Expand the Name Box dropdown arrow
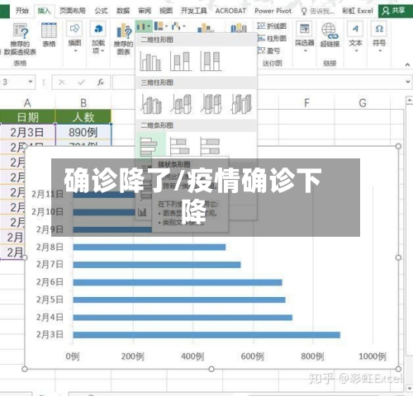Viewport: 413px width, 396px height. pyautogui.click(x=31, y=82)
